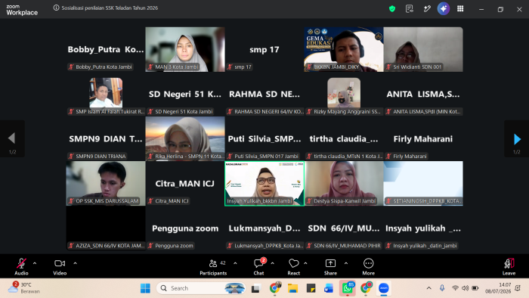Screen dimensions: 529x298
Task: Select the Bobby_Putra Kota Jambi tile
Action: click(x=106, y=49)
